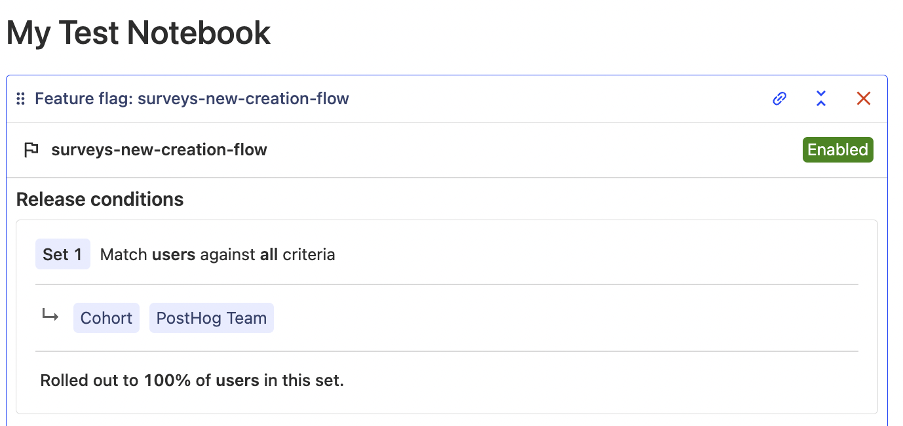Click bold 'all' in the Match criteria line
Screen dimensions: 903x426
(x=269, y=254)
